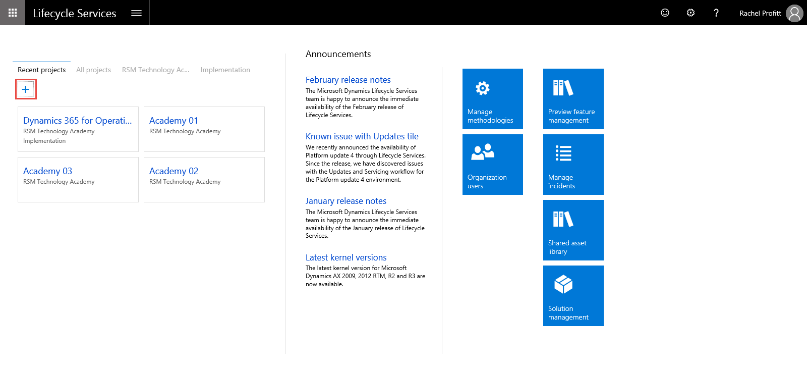Switch to the All projects tab
This screenshot has height=369, width=807.
93,70
